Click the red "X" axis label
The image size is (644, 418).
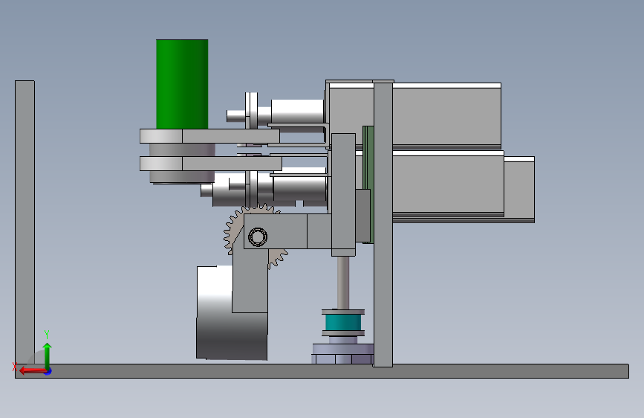click(15, 367)
